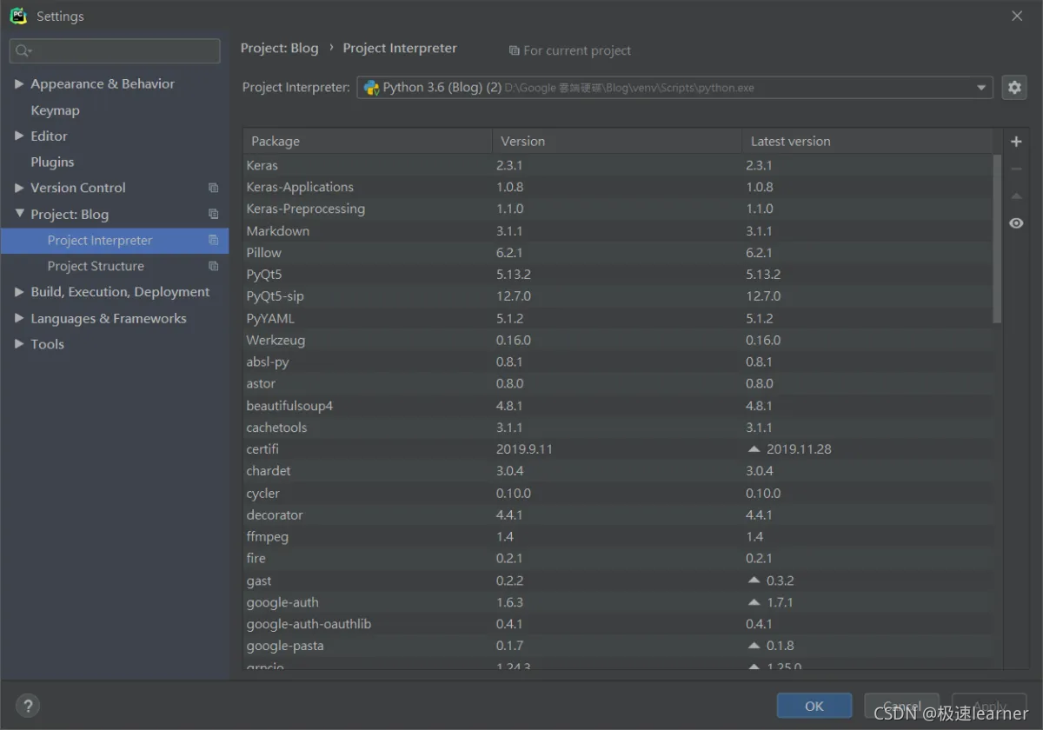Click the install package plus icon

coord(1016,142)
